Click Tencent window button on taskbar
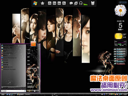 tap(24, 94)
